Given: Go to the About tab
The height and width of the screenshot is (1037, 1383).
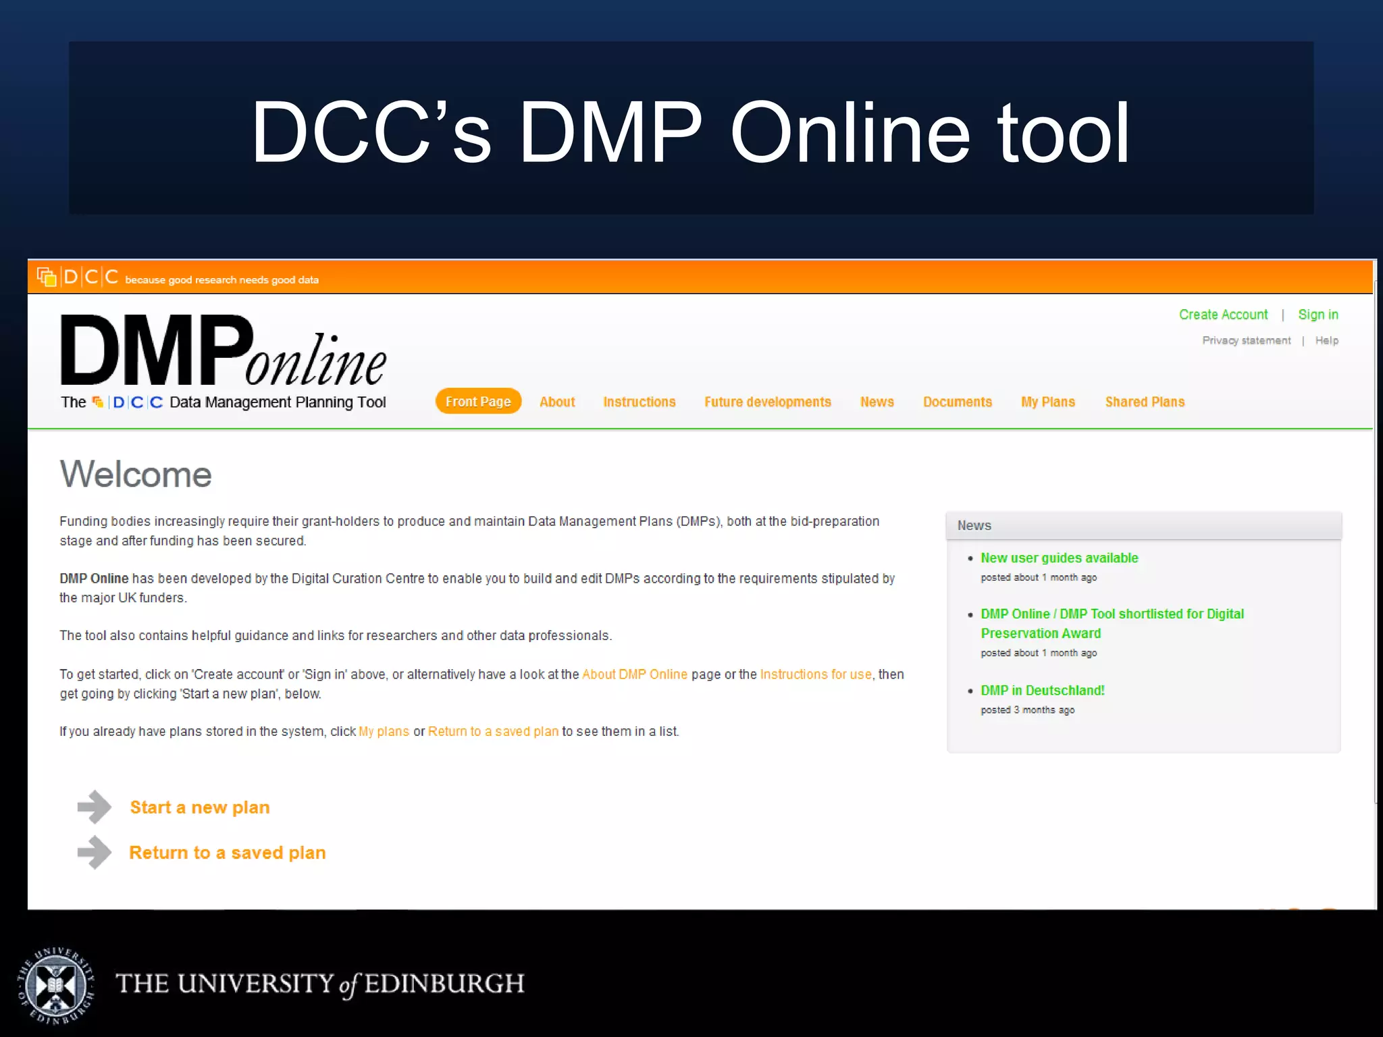Looking at the screenshot, I should [x=557, y=402].
